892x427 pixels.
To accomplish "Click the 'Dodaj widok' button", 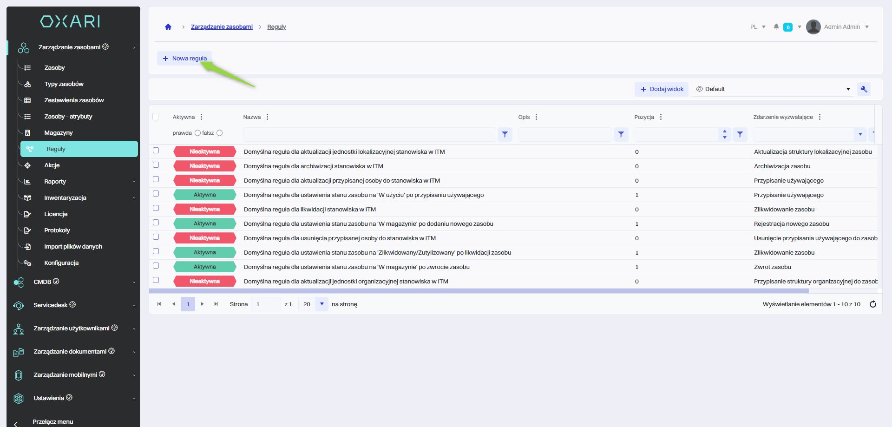I will tap(662, 89).
